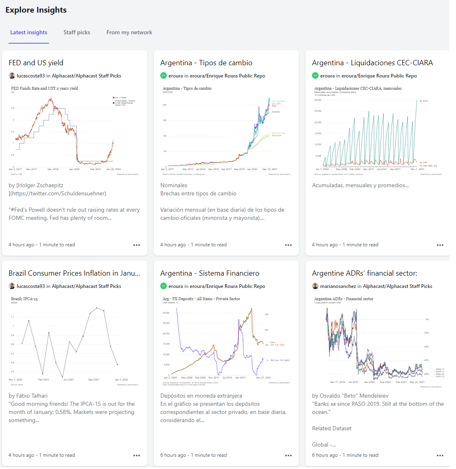Click marianosanchez avatar on Argentine ADRs card
The width and height of the screenshot is (456, 469).
(x=315, y=286)
